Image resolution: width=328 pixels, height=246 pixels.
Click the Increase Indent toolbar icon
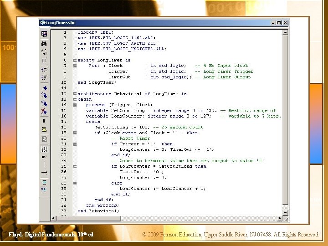click(x=44, y=70)
